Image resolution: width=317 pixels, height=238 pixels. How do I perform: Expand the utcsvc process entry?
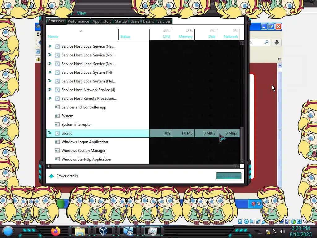point(50,133)
